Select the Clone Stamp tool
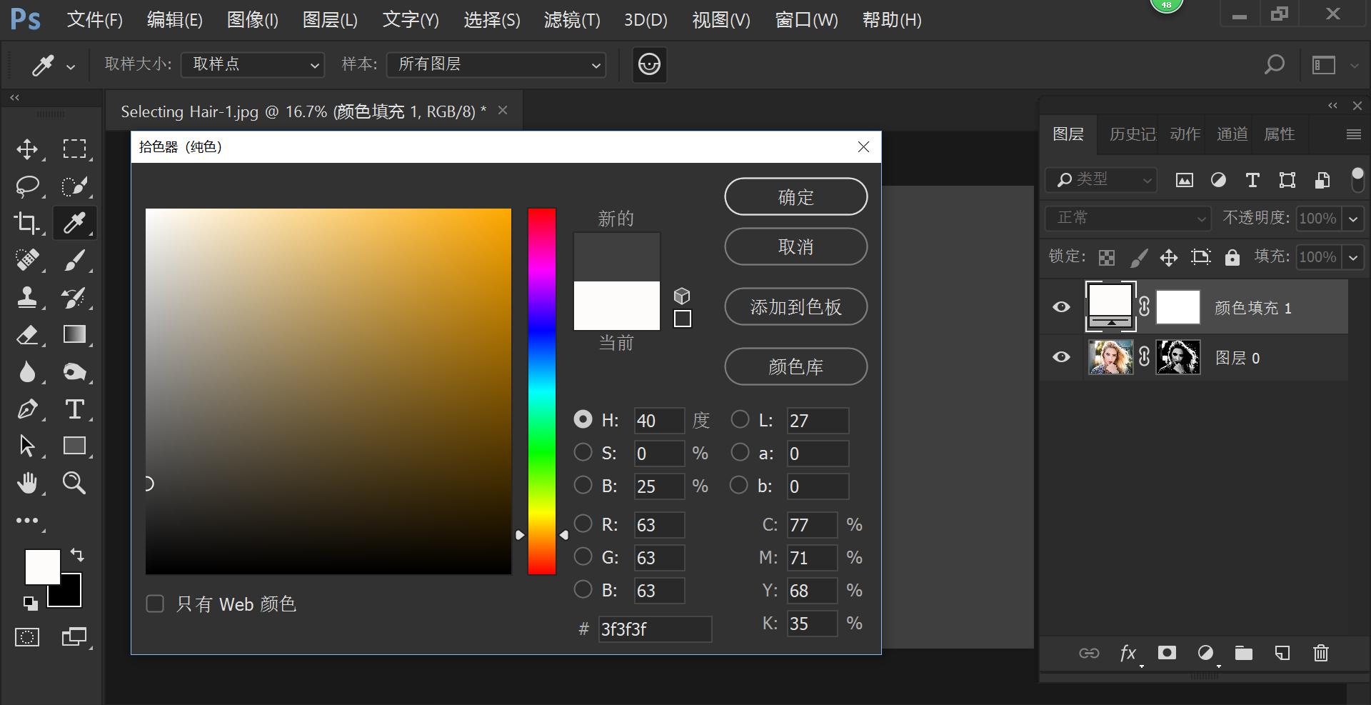Screen dimensions: 1371x705 click(x=28, y=298)
